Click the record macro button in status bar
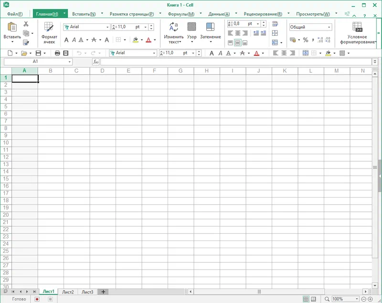Image resolution: width=382 pixels, height=303 pixels. (37, 299)
